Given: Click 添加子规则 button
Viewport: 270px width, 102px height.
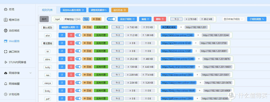Looking at the screenshot, I should 127,19.
